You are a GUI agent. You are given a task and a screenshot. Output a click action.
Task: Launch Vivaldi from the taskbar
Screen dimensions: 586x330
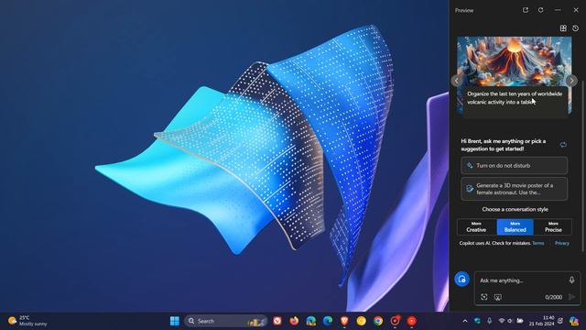[277, 321]
